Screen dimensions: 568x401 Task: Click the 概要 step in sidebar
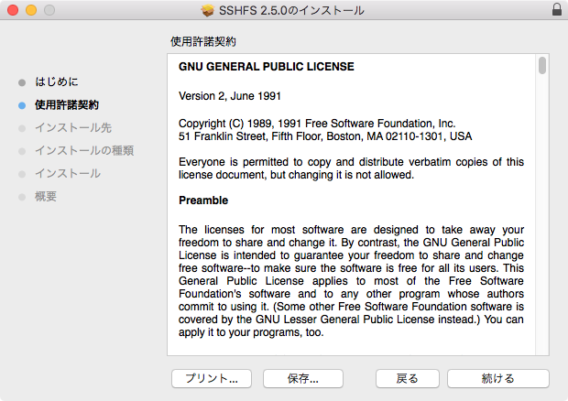tap(46, 197)
